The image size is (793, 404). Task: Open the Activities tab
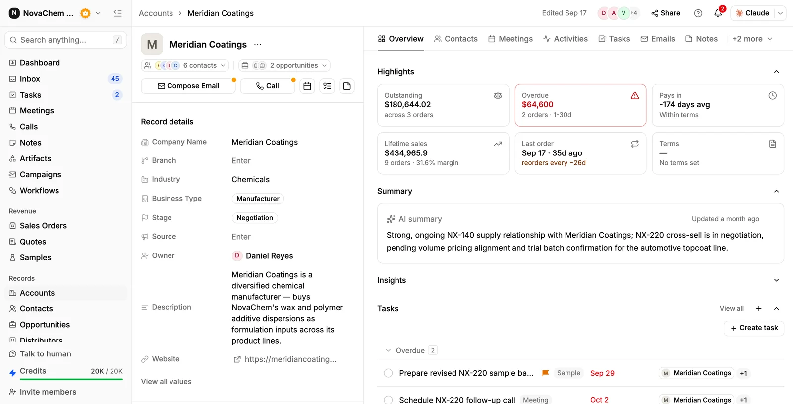(x=565, y=39)
